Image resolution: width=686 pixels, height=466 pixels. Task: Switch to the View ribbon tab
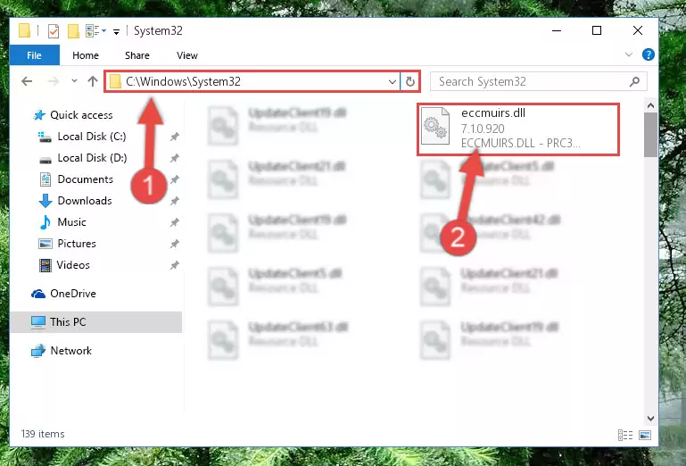click(187, 55)
